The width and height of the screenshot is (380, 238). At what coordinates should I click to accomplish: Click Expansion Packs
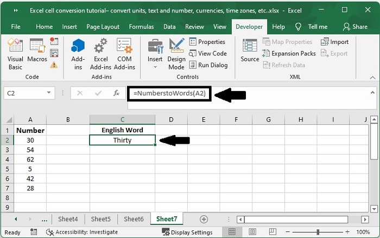pos(289,54)
